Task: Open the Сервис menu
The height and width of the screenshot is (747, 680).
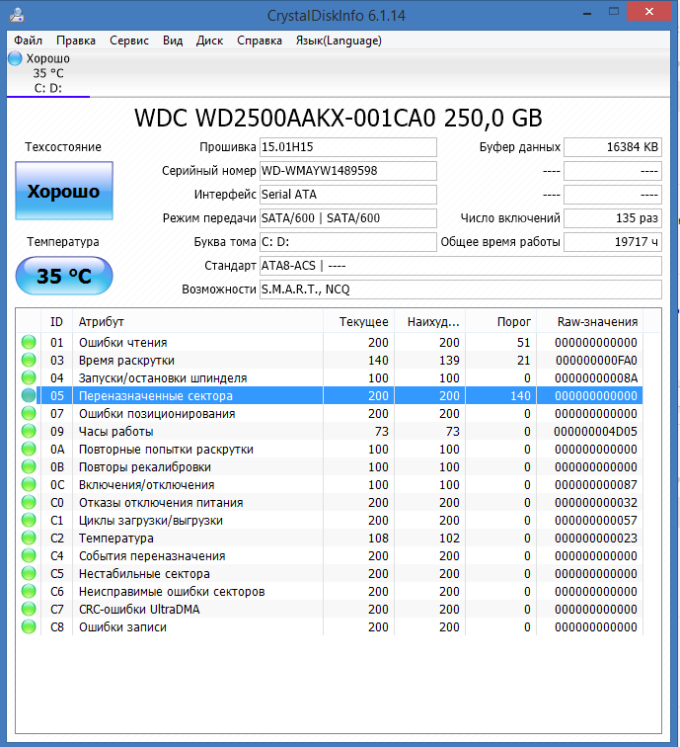Action: tap(129, 41)
